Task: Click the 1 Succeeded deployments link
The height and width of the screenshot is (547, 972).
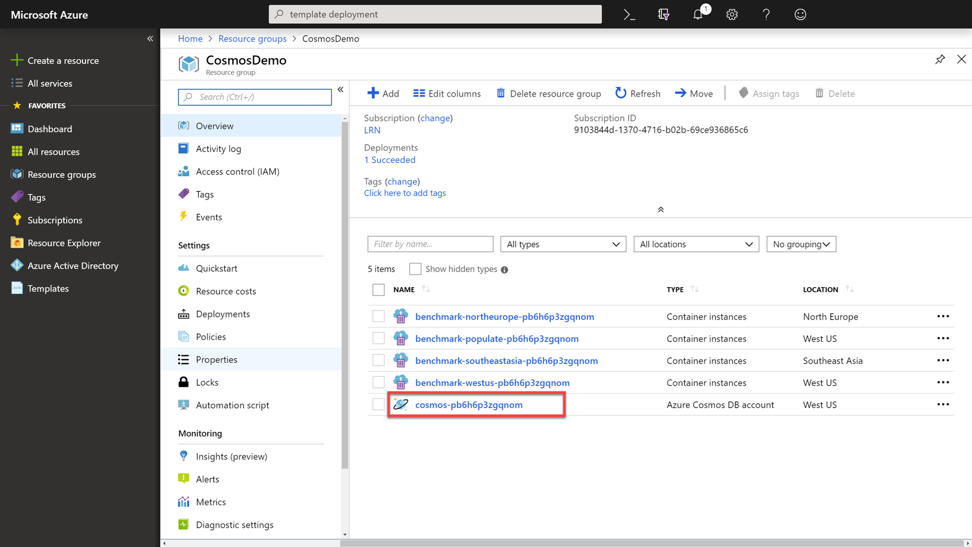Action: (389, 160)
